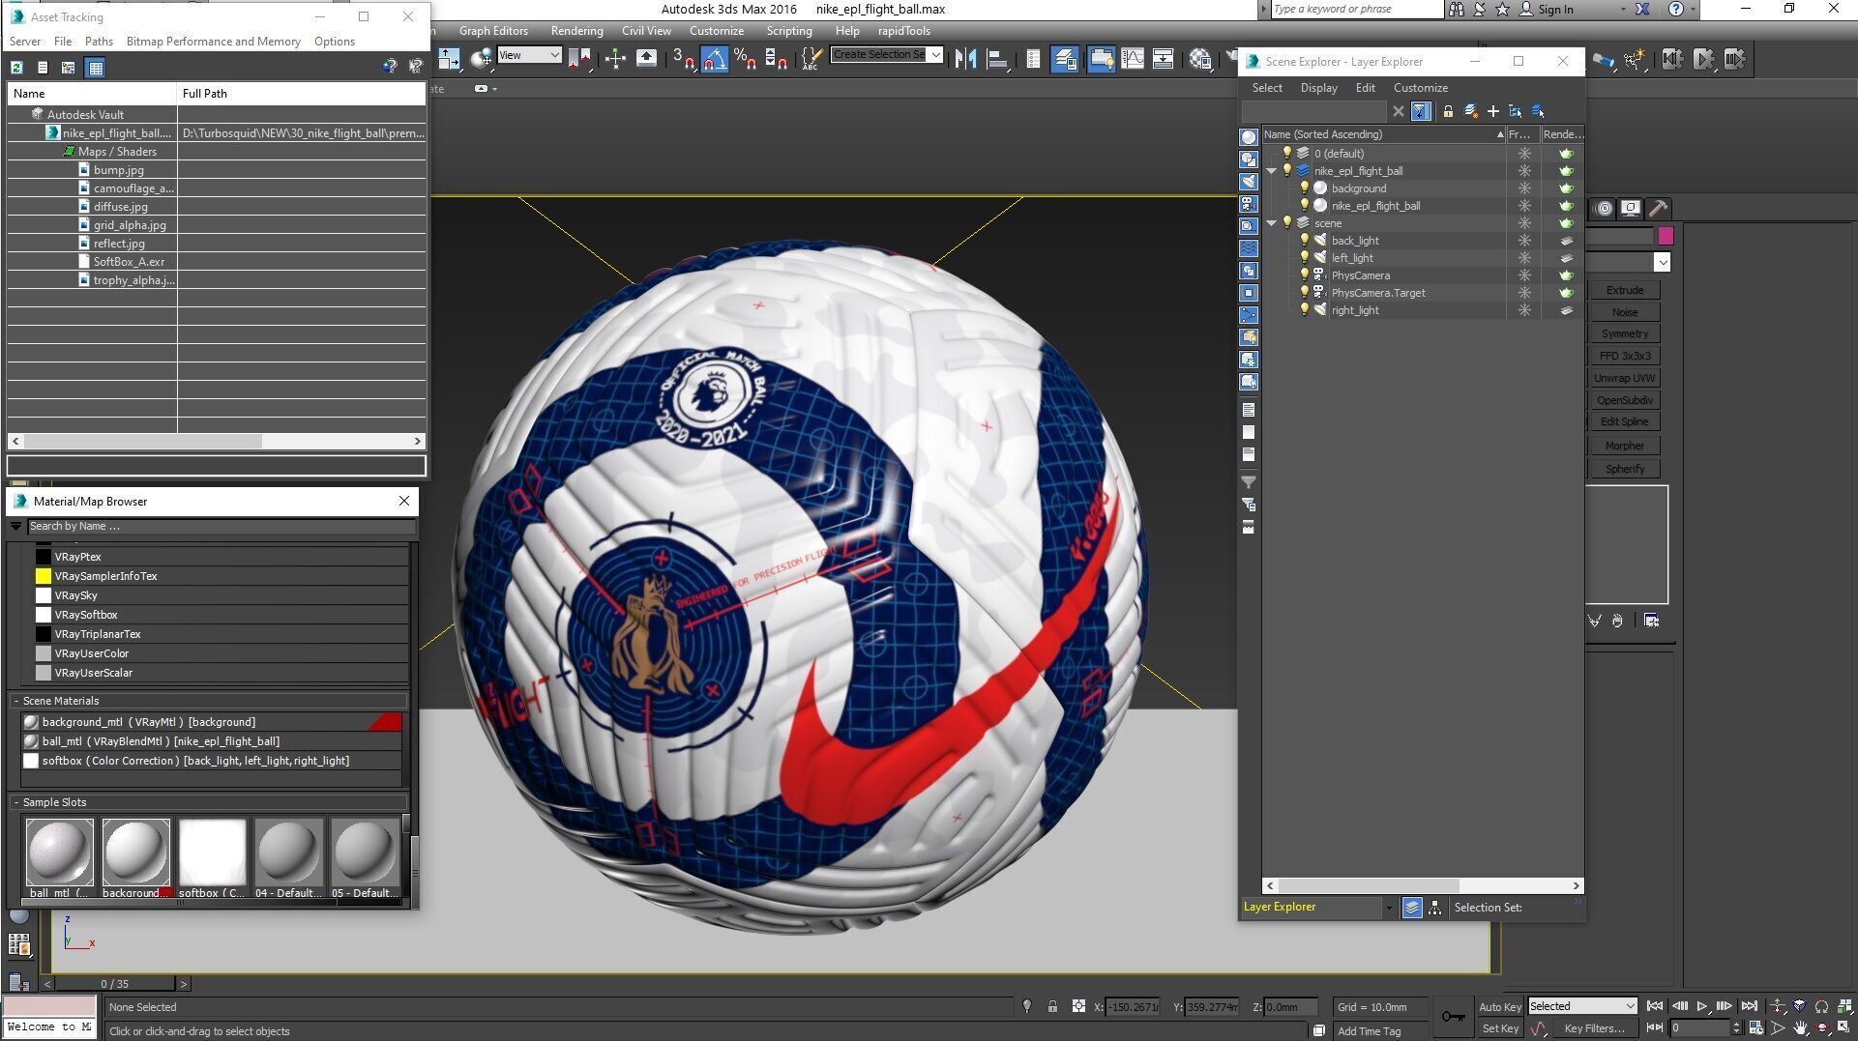Click the time slider showing 0 / 35
The width and height of the screenshot is (1858, 1041).
tap(115, 984)
